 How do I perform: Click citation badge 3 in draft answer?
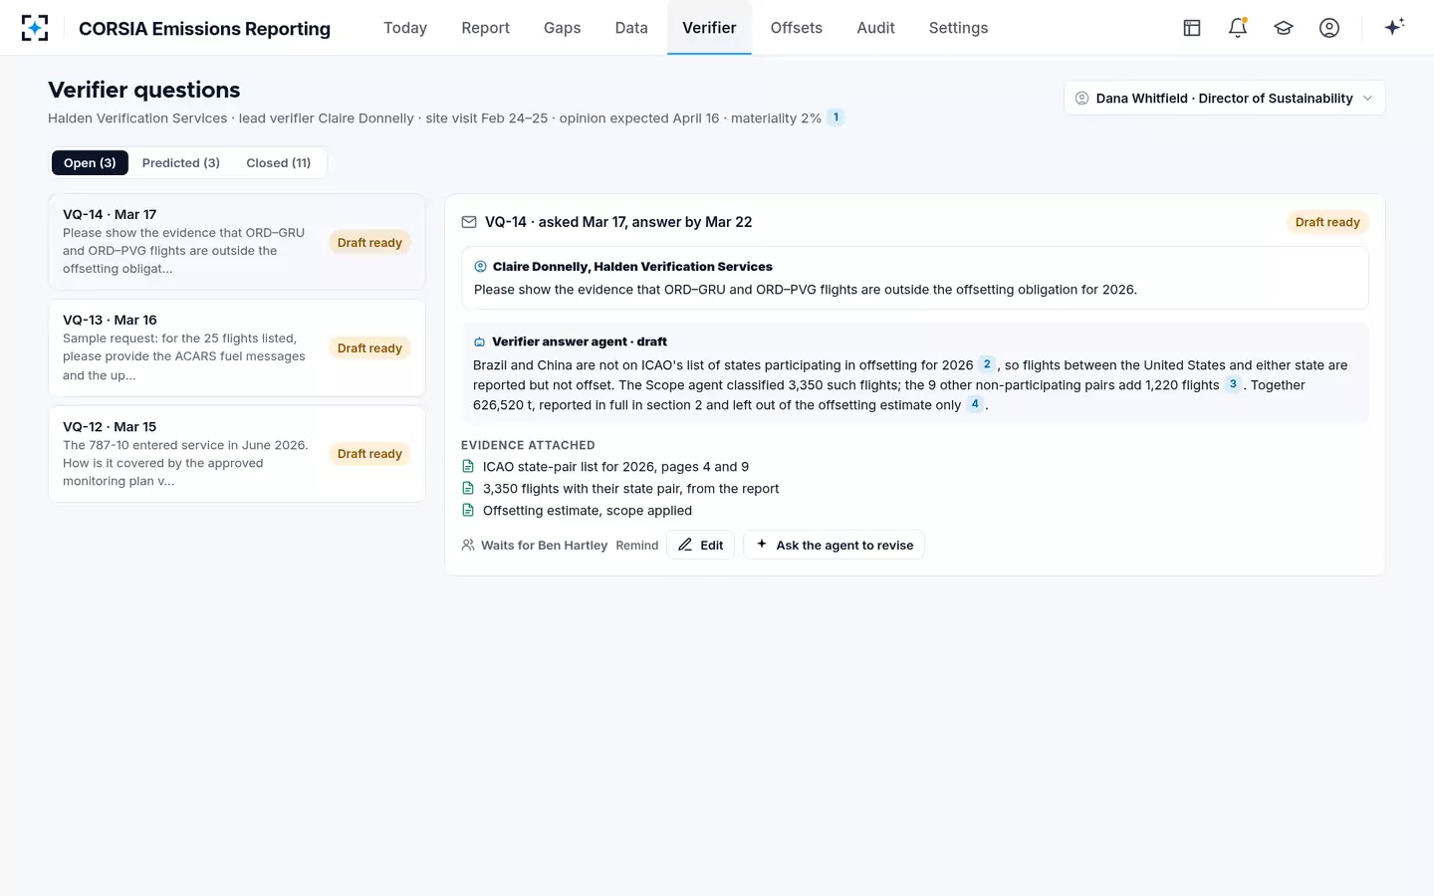tap(1233, 384)
